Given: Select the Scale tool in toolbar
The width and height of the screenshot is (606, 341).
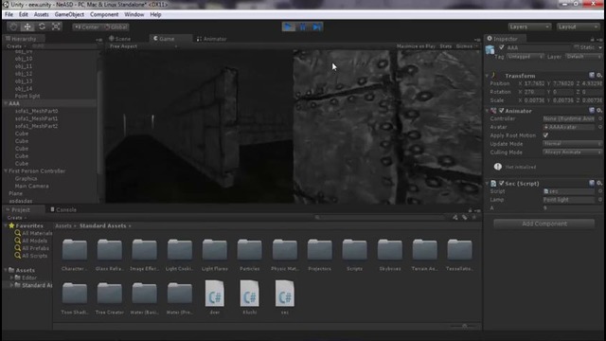Looking at the screenshot, I should (x=56, y=27).
